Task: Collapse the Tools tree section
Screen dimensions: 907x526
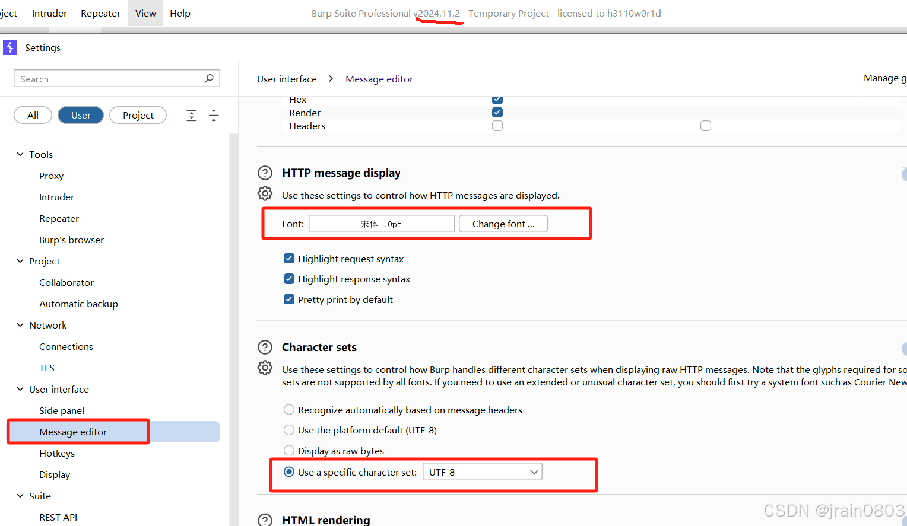Action: pyautogui.click(x=20, y=154)
